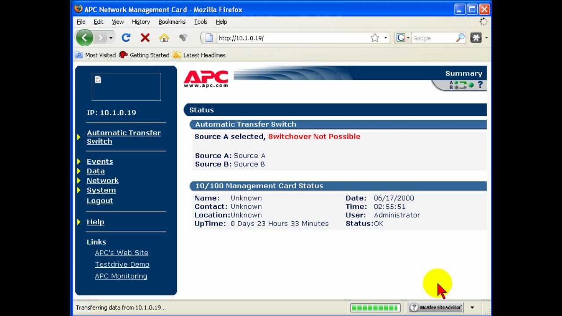Image resolution: width=562 pixels, height=316 pixels.
Task: Click the 'Switchover Not Possible' red text
Action: pyautogui.click(x=314, y=136)
